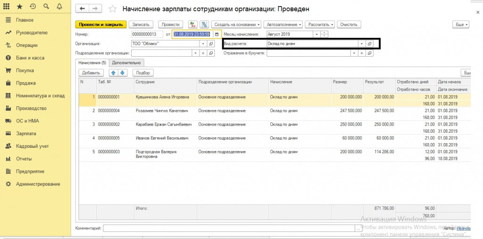Add document to favorites star

tap(113, 9)
